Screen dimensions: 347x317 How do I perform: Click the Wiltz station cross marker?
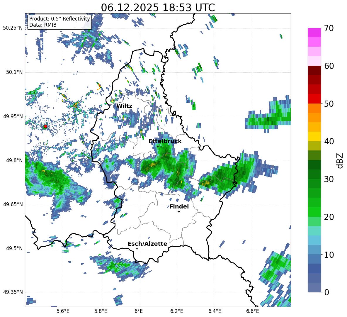click(x=126, y=111)
